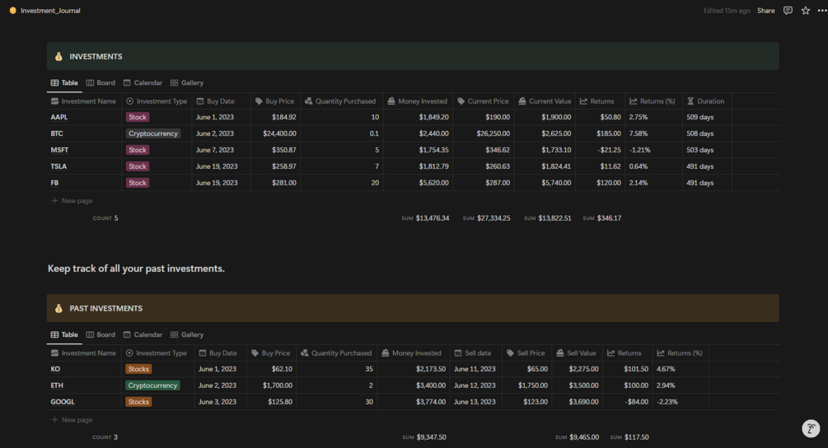Click the money bag icon beside INVESTMENTS
This screenshot has height=448, width=828.
pos(58,57)
